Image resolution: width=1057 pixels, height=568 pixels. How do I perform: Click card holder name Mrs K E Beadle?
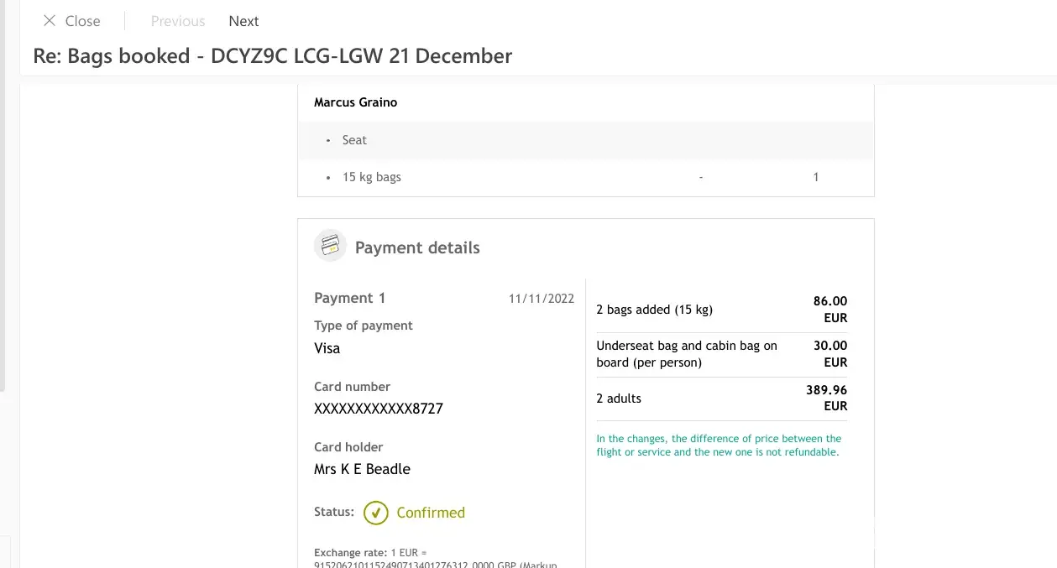(x=362, y=469)
